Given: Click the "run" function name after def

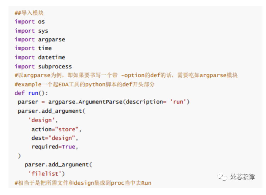Looking at the screenshot, I should 33,93.
